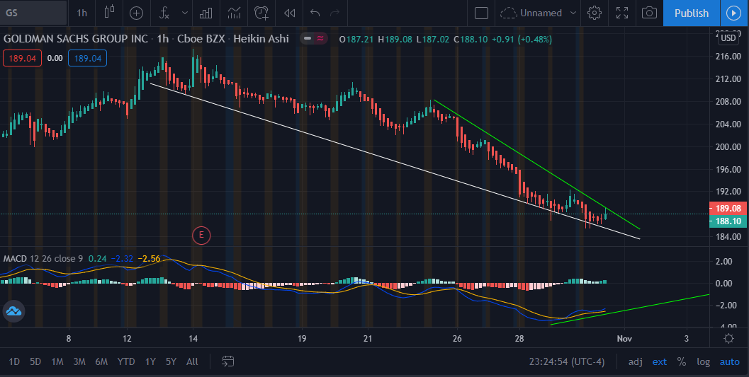Viewport: 749px width, 377px height.
Task: Toggle log scale
Action: (x=703, y=361)
